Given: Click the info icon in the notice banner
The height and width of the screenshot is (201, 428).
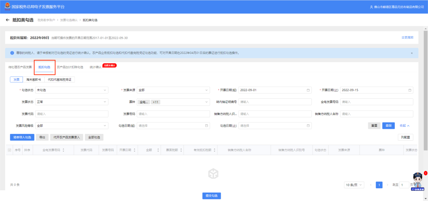Looking at the screenshot, I should (12, 53).
